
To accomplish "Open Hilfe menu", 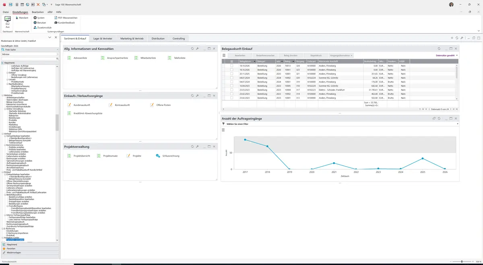I will (59, 12).
